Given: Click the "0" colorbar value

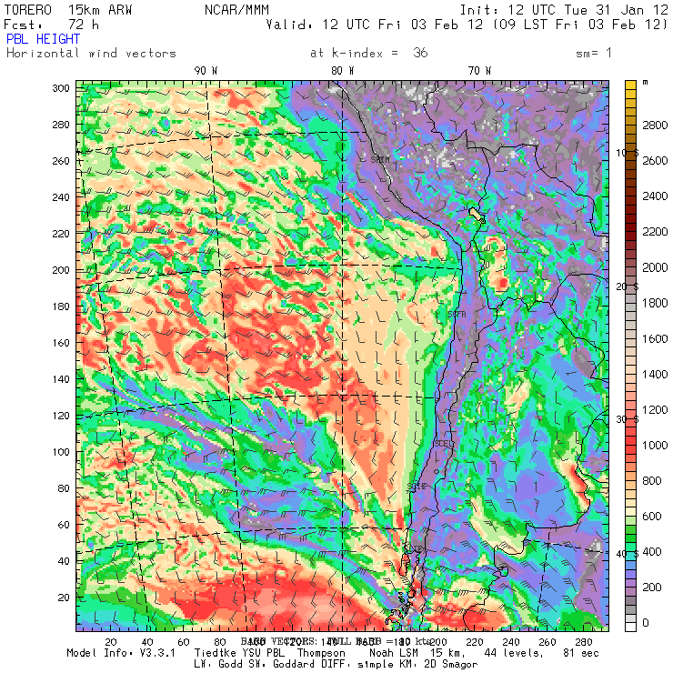Looking at the screenshot, I should click(646, 623).
